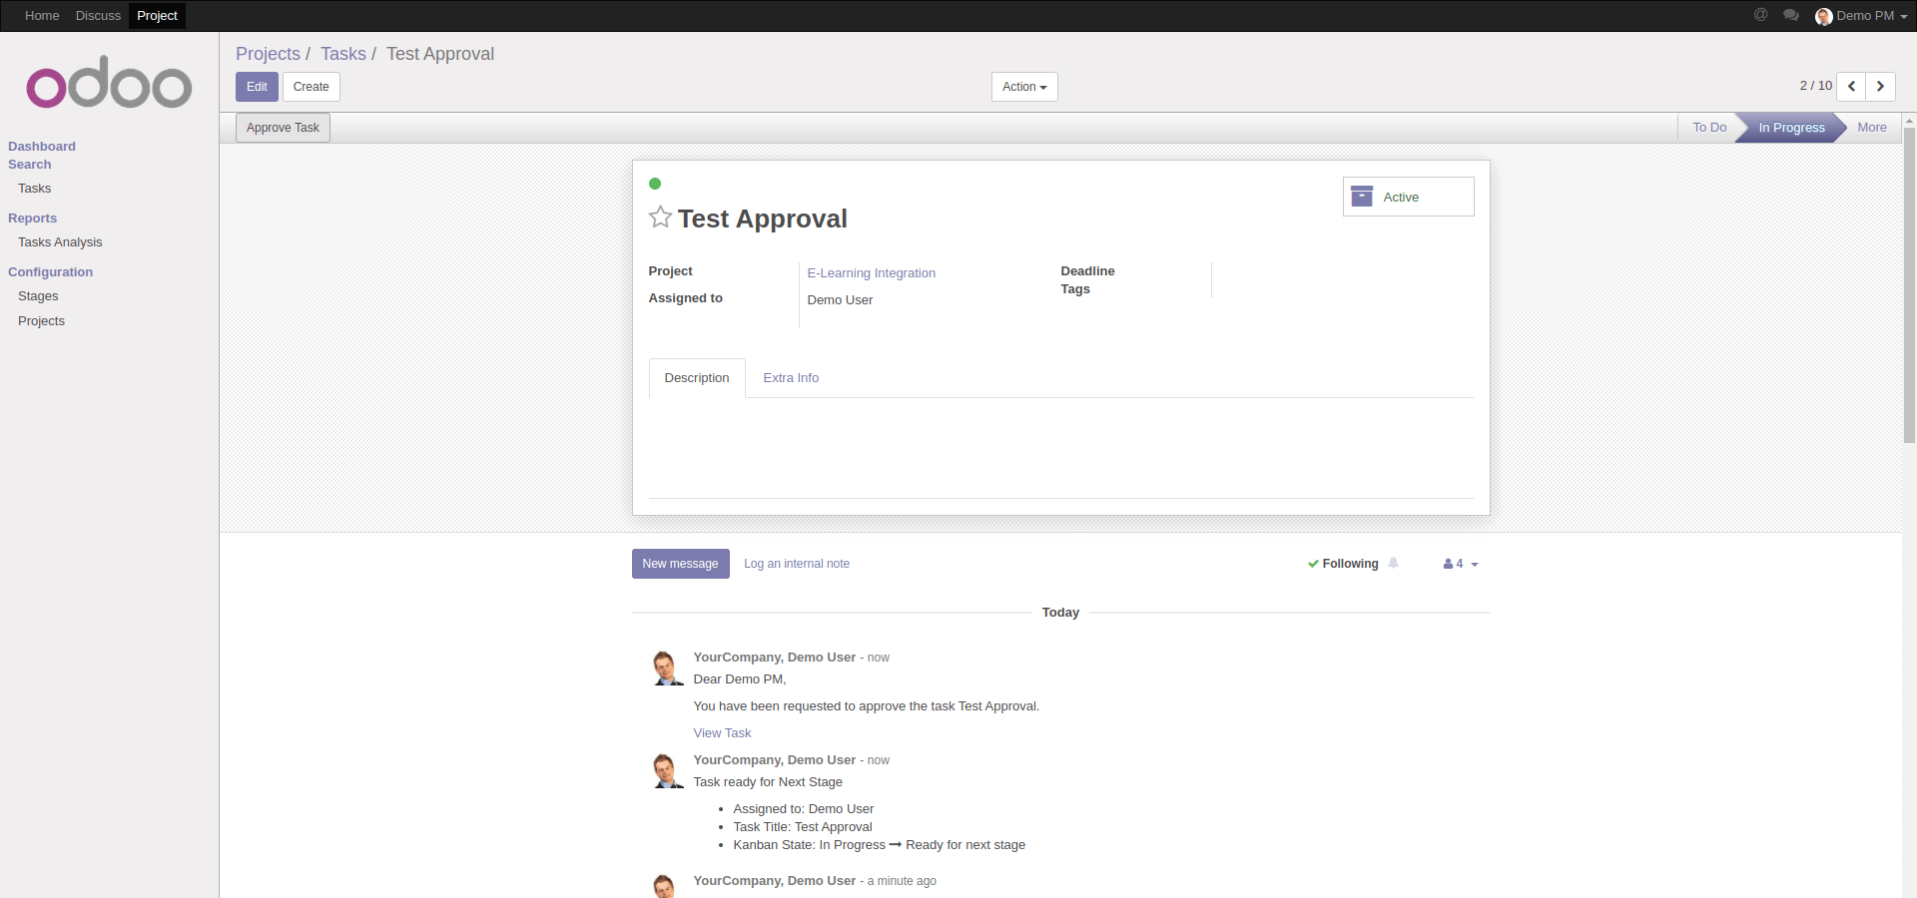Image resolution: width=1917 pixels, height=898 pixels.
Task: Open mentions via the @ icon
Action: (x=1760, y=15)
